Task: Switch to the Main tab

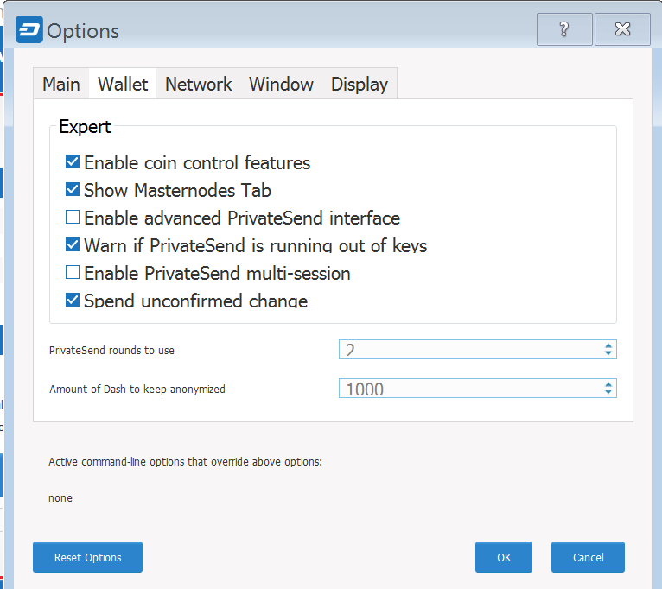Action: 61,84
